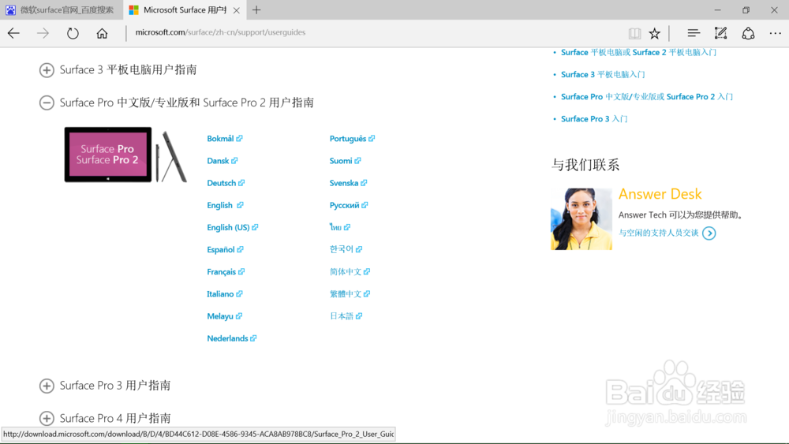
Task: Open the Suomi user guide link
Action: [x=346, y=161]
